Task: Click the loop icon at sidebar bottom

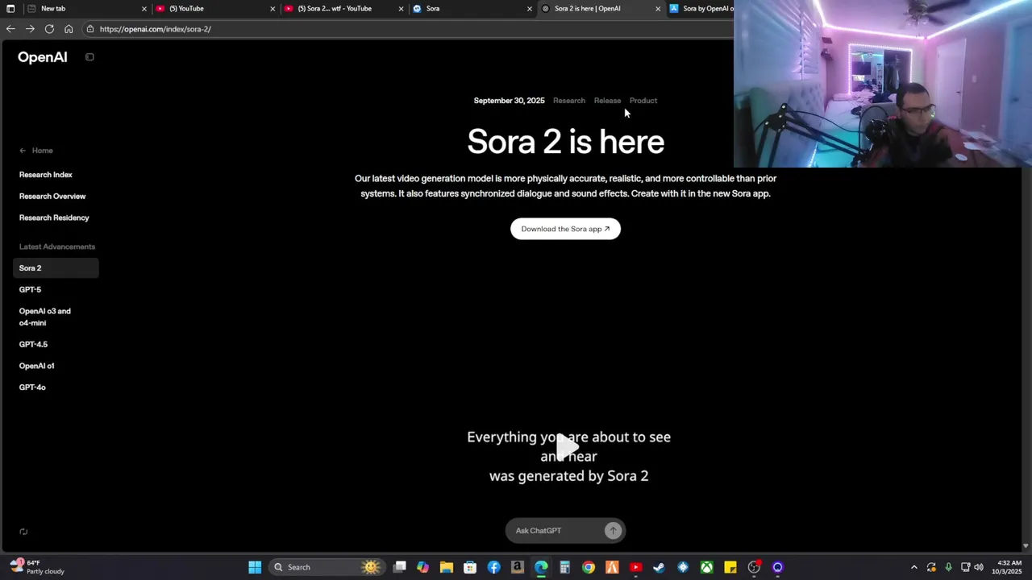Action: (x=23, y=532)
